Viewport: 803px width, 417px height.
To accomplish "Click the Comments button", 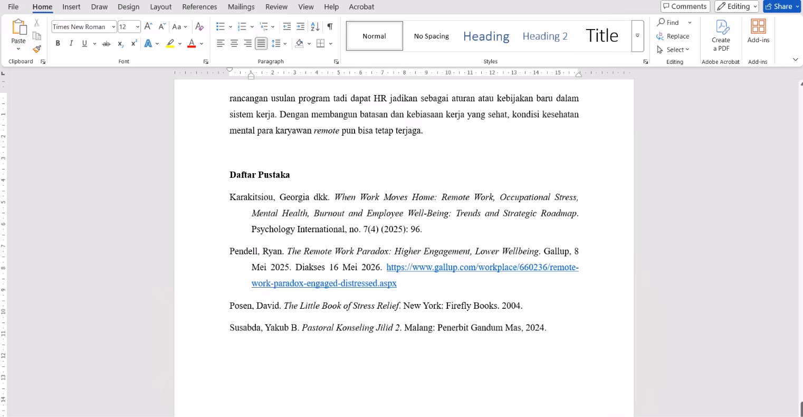I will [x=685, y=6].
